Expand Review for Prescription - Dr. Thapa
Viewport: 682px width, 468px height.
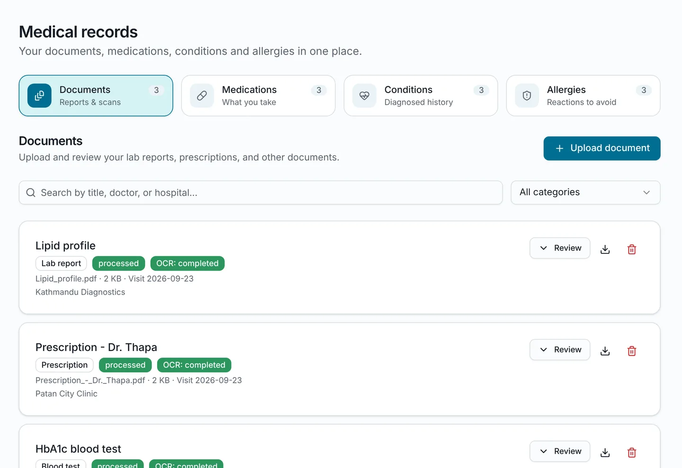click(x=560, y=350)
